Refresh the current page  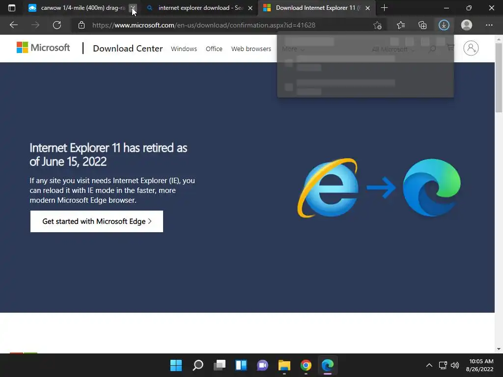coord(57,25)
